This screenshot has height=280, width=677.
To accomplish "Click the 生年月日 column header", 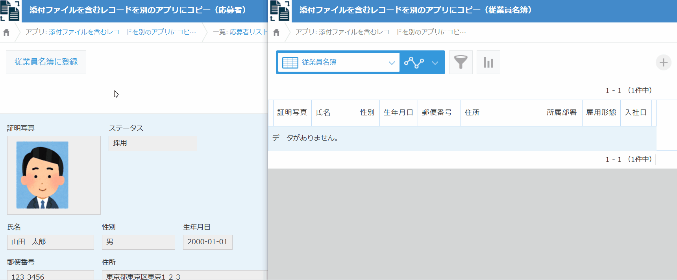I will click(398, 113).
